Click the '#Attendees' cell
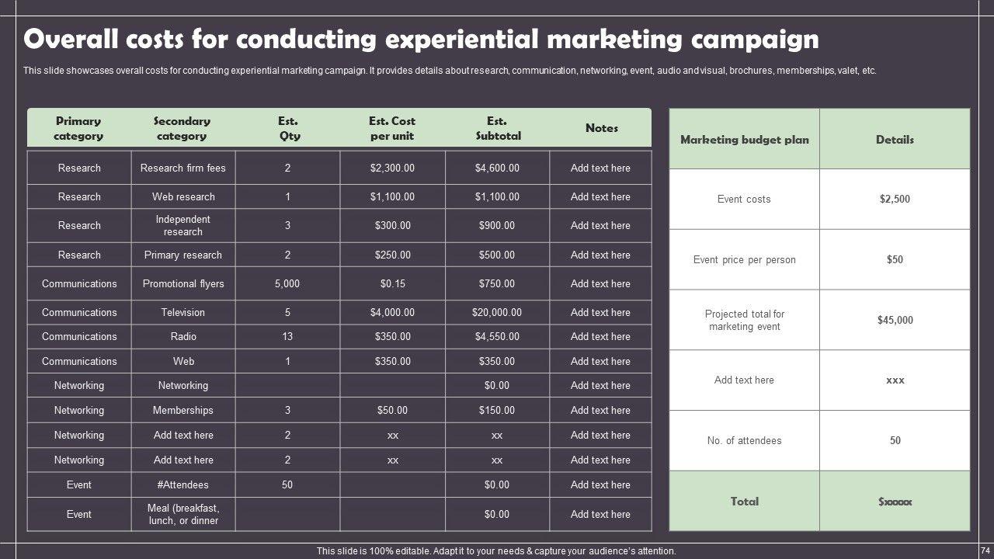Viewport: 994px width, 559px height. 183,484
